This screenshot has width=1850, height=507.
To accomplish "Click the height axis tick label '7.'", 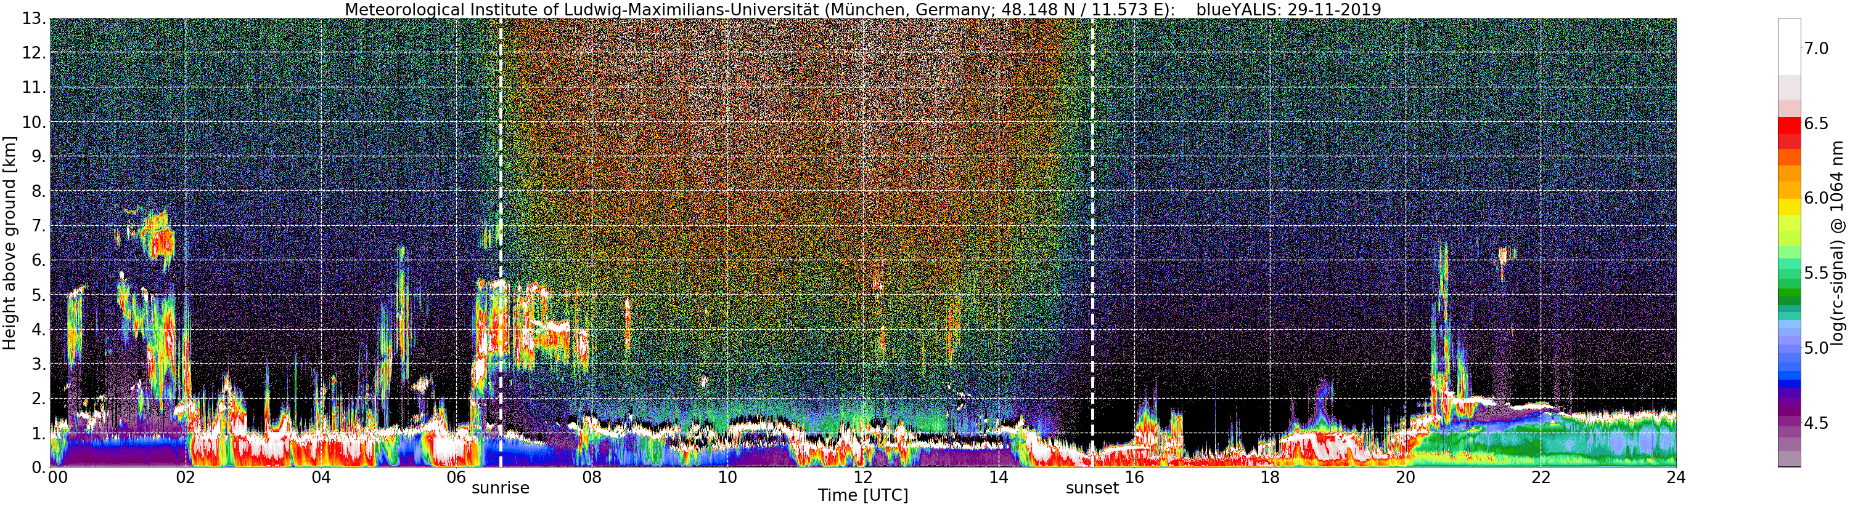I will pyautogui.click(x=39, y=226).
